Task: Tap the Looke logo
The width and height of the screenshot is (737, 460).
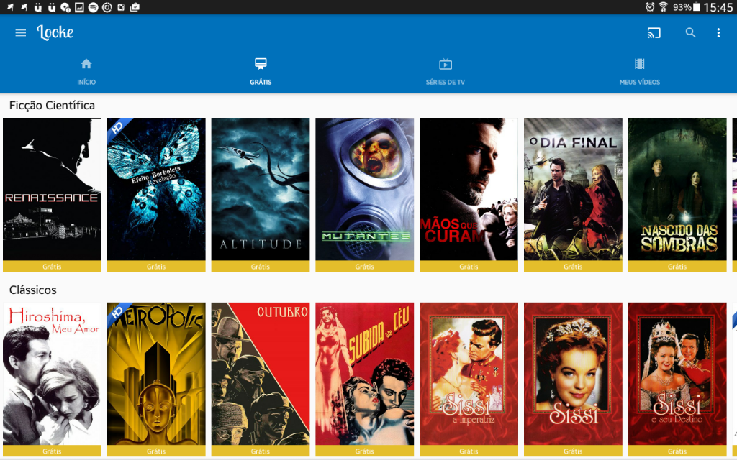Action: point(55,33)
